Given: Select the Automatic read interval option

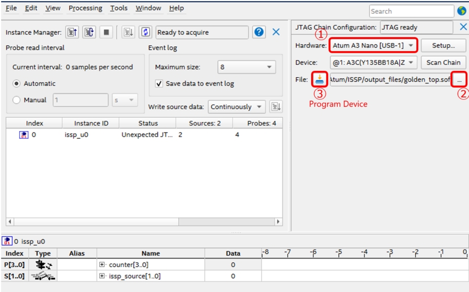Looking at the screenshot, I should pyautogui.click(x=17, y=83).
